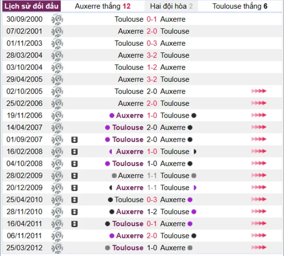
Task: Click bold Toulouse in the 01/09/2007 row
Action: click(x=128, y=139)
